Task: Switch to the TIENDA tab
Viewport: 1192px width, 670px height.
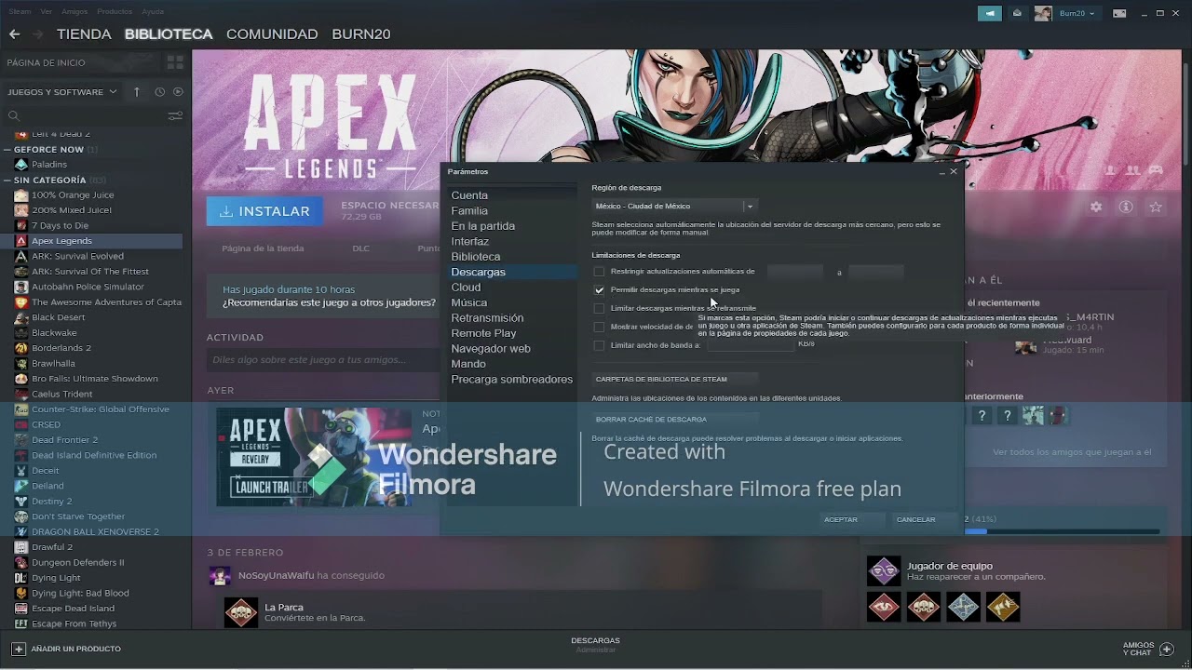Action: tap(84, 34)
